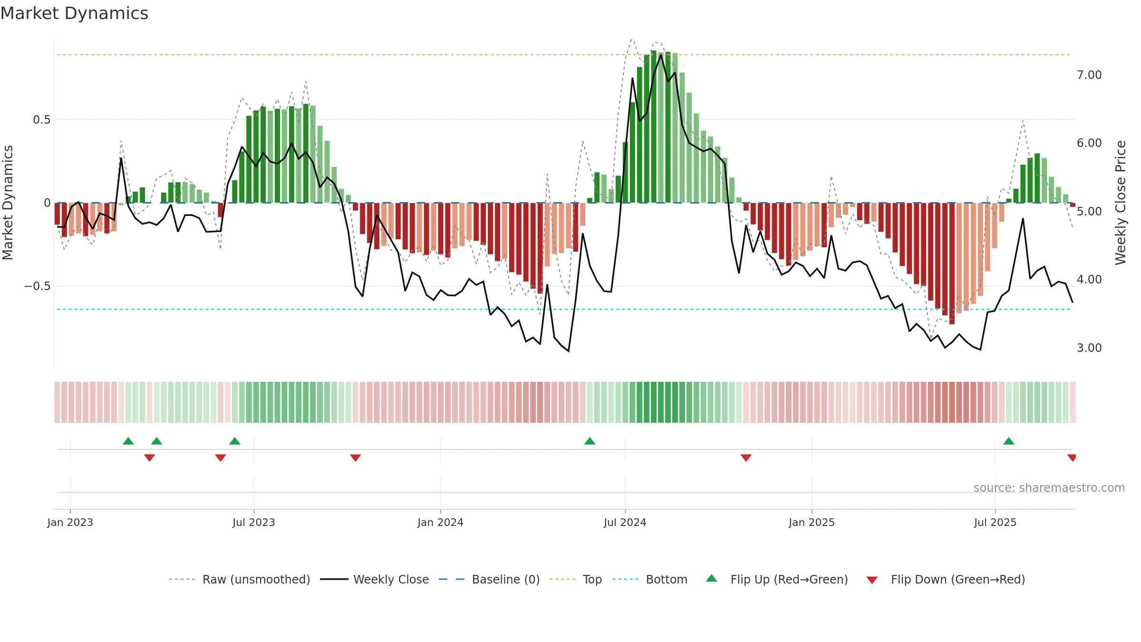1141x642 pixels.
Task: Click the 5.00 price axis tick
Action: [1089, 212]
